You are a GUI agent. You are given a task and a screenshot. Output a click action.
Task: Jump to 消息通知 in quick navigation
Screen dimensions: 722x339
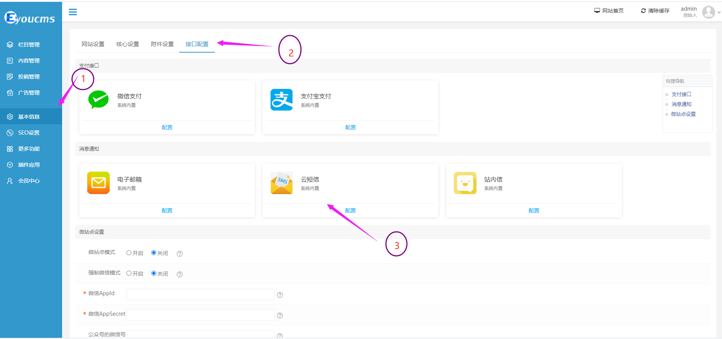[x=681, y=104]
